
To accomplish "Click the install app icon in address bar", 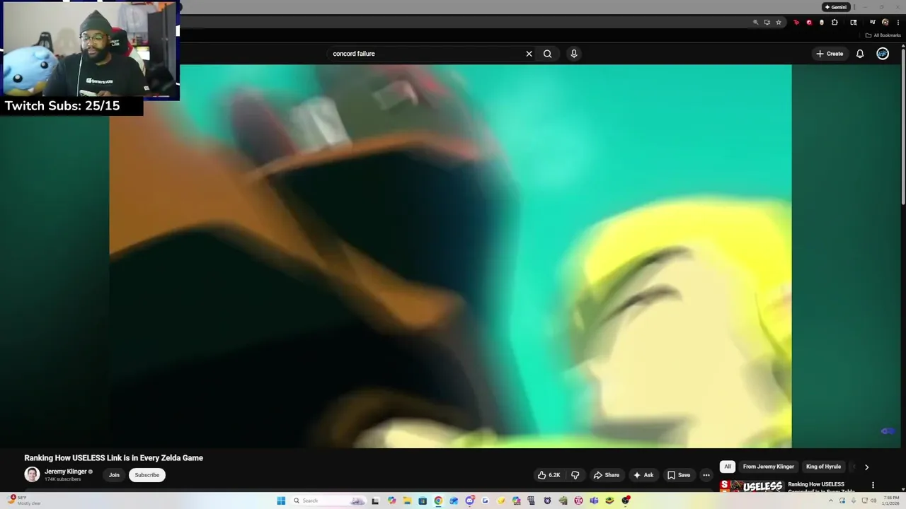I will click(x=767, y=23).
